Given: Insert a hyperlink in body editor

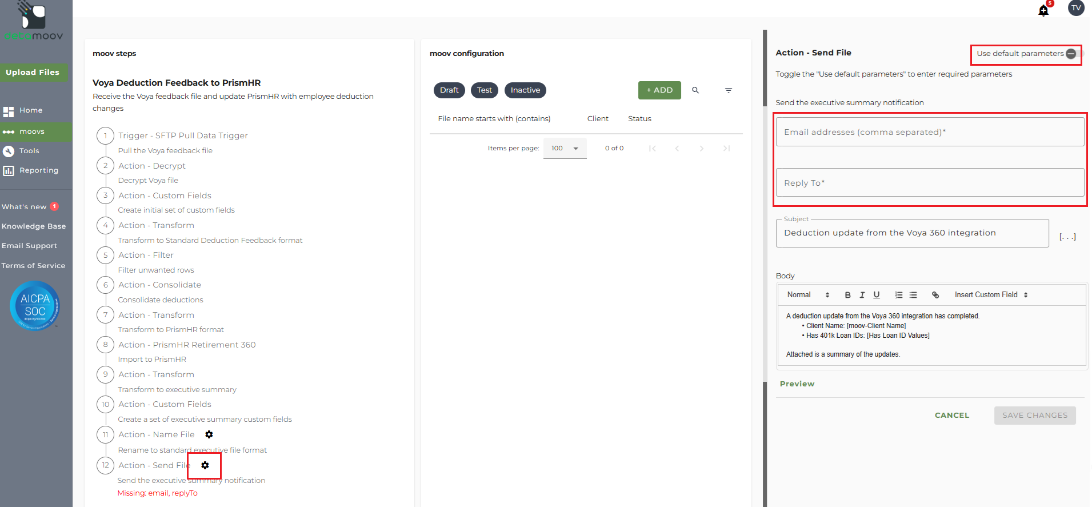Looking at the screenshot, I should pos(935,295).
